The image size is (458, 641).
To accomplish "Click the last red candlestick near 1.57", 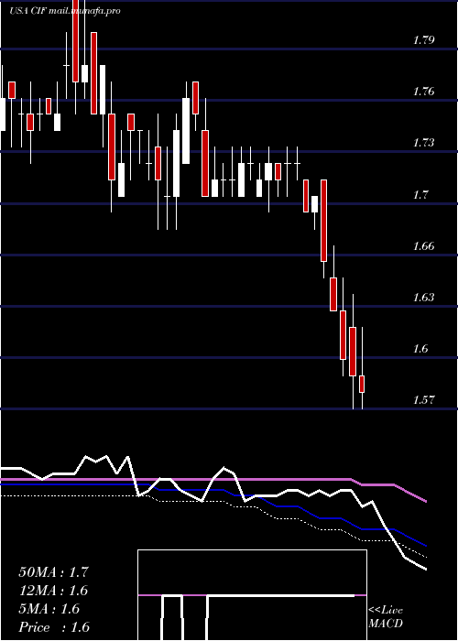I will (x=362, y=384).
